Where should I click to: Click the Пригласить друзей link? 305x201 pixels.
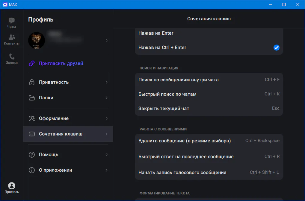tap(61, 63)
